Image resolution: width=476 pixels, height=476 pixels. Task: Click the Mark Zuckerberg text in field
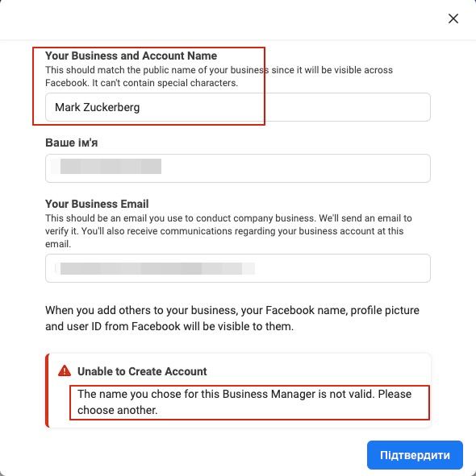pos(98,107)
